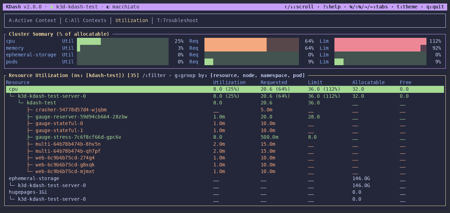Click the Limit column header
Viewport: 450px width, 213px height.
[x=315, y=82]
